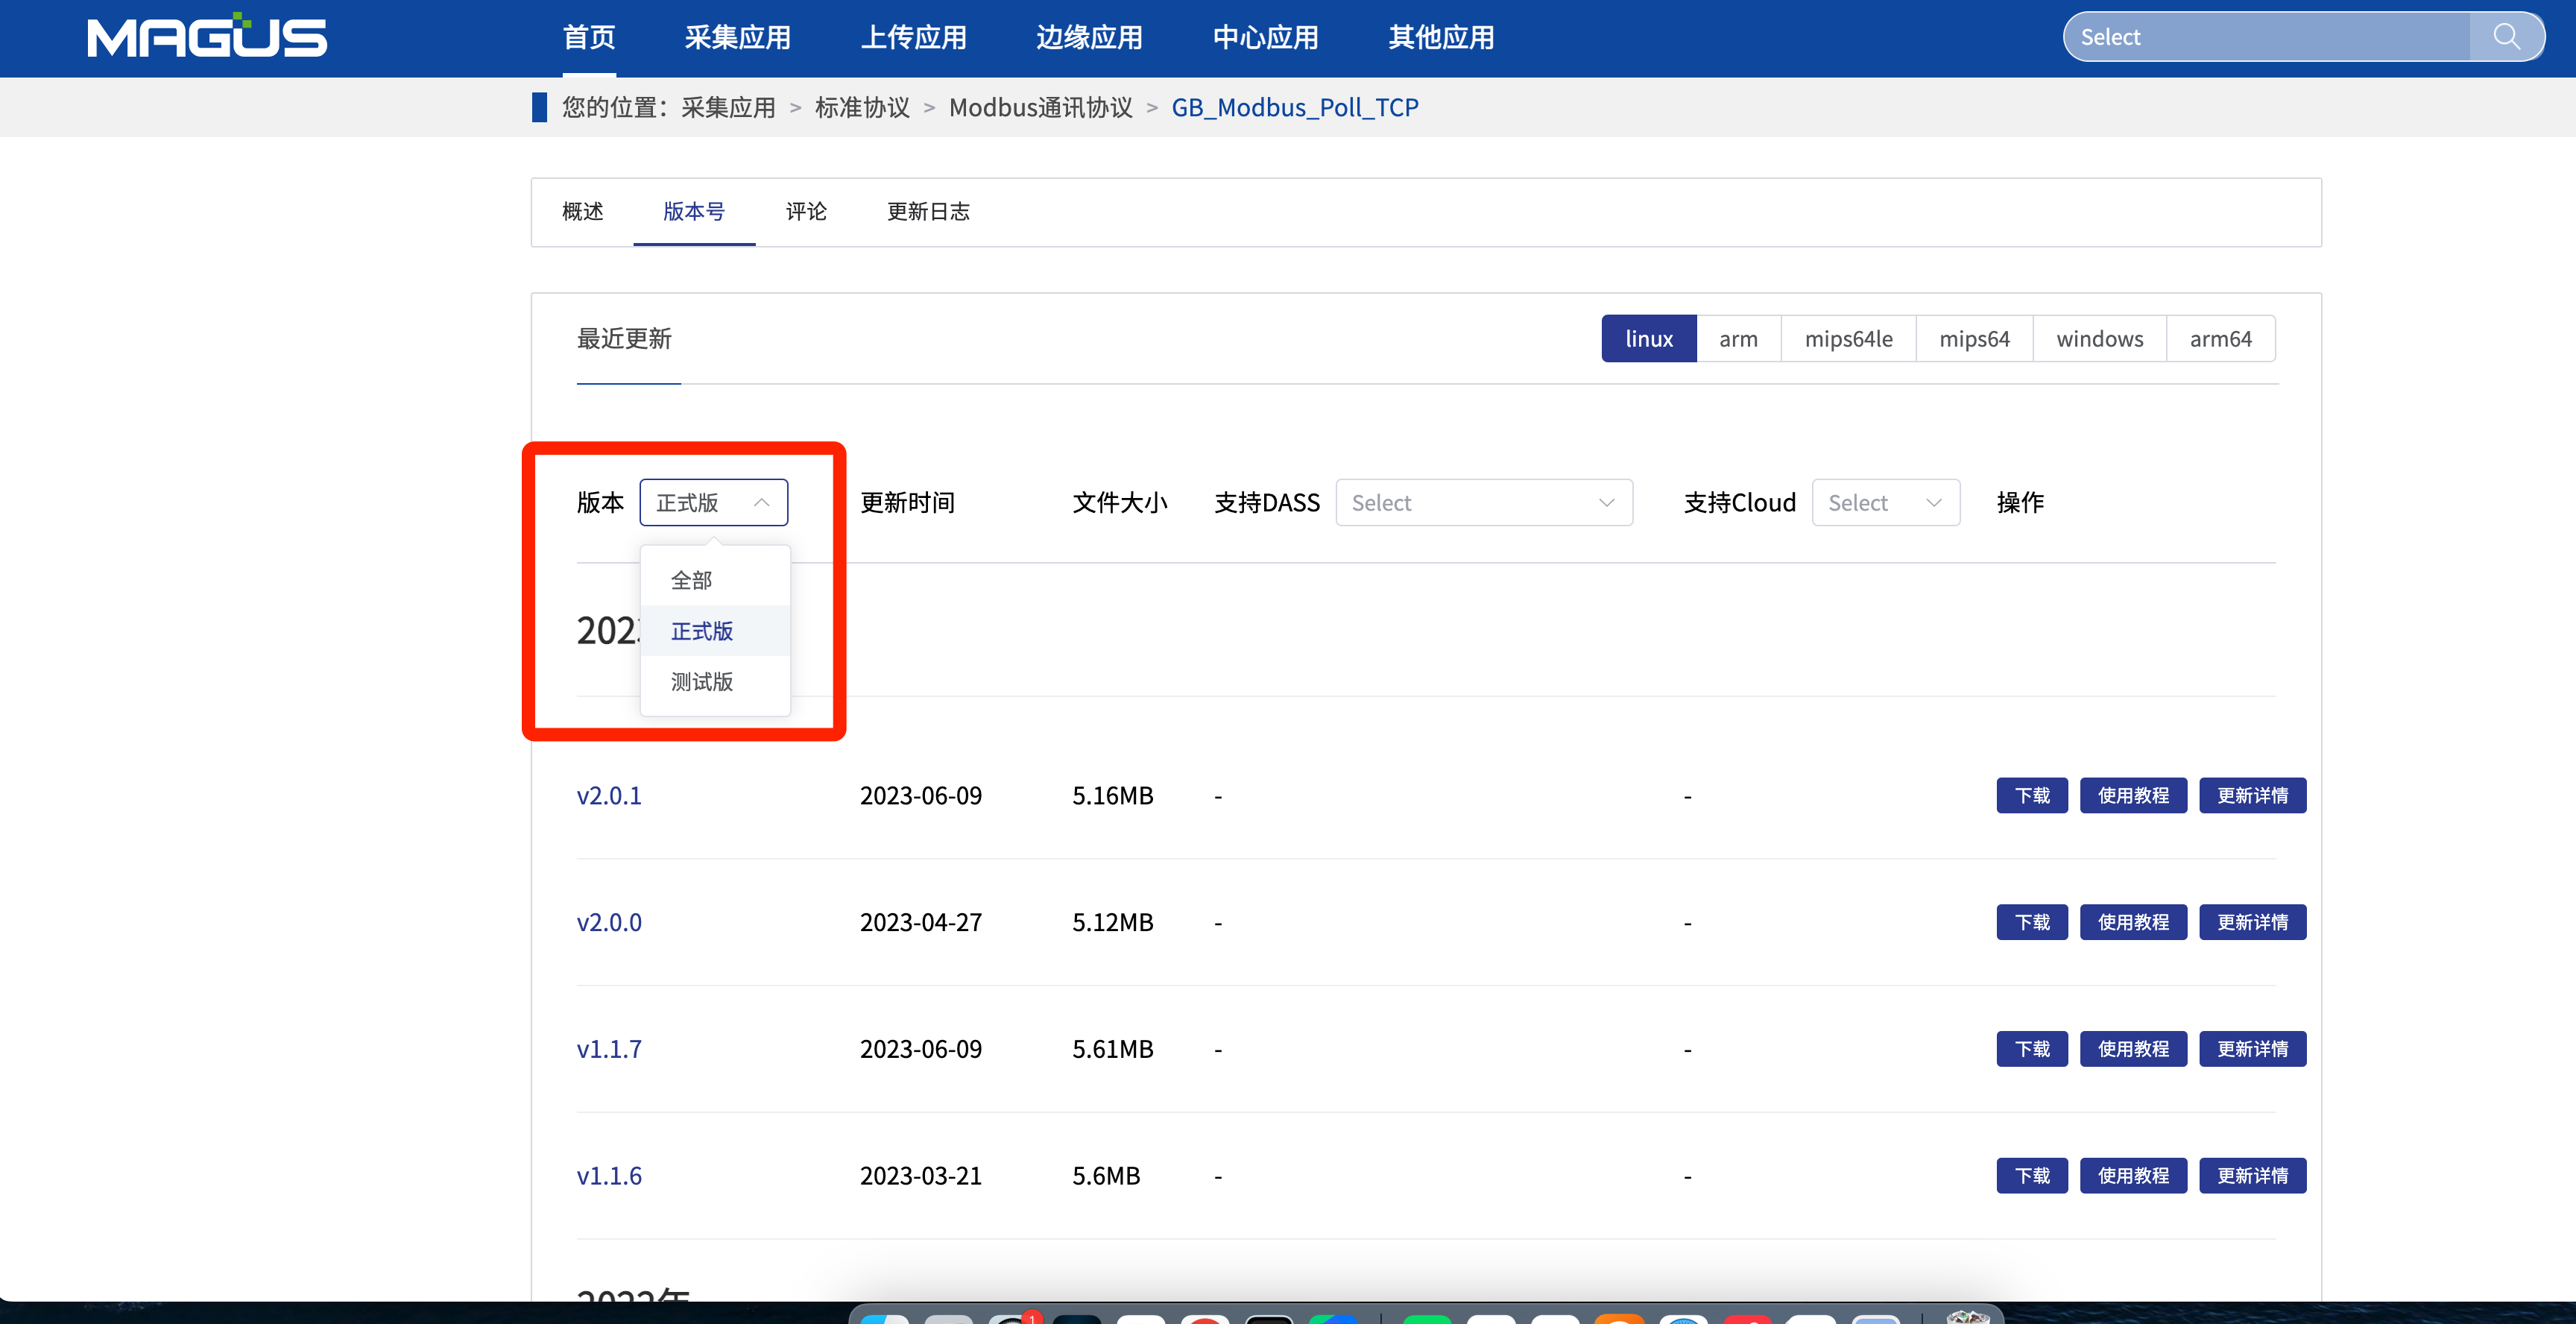2576x1324 pixels.
Task: Open the 首页 nav item
Action: (589, 37)
